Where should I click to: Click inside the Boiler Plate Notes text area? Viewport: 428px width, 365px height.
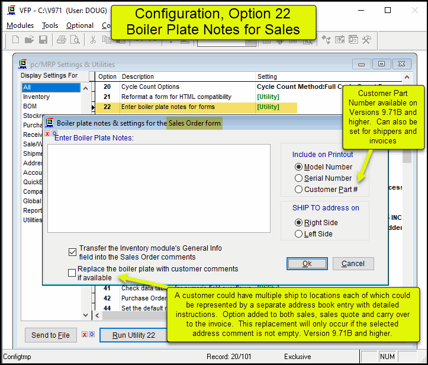[159, 188]
